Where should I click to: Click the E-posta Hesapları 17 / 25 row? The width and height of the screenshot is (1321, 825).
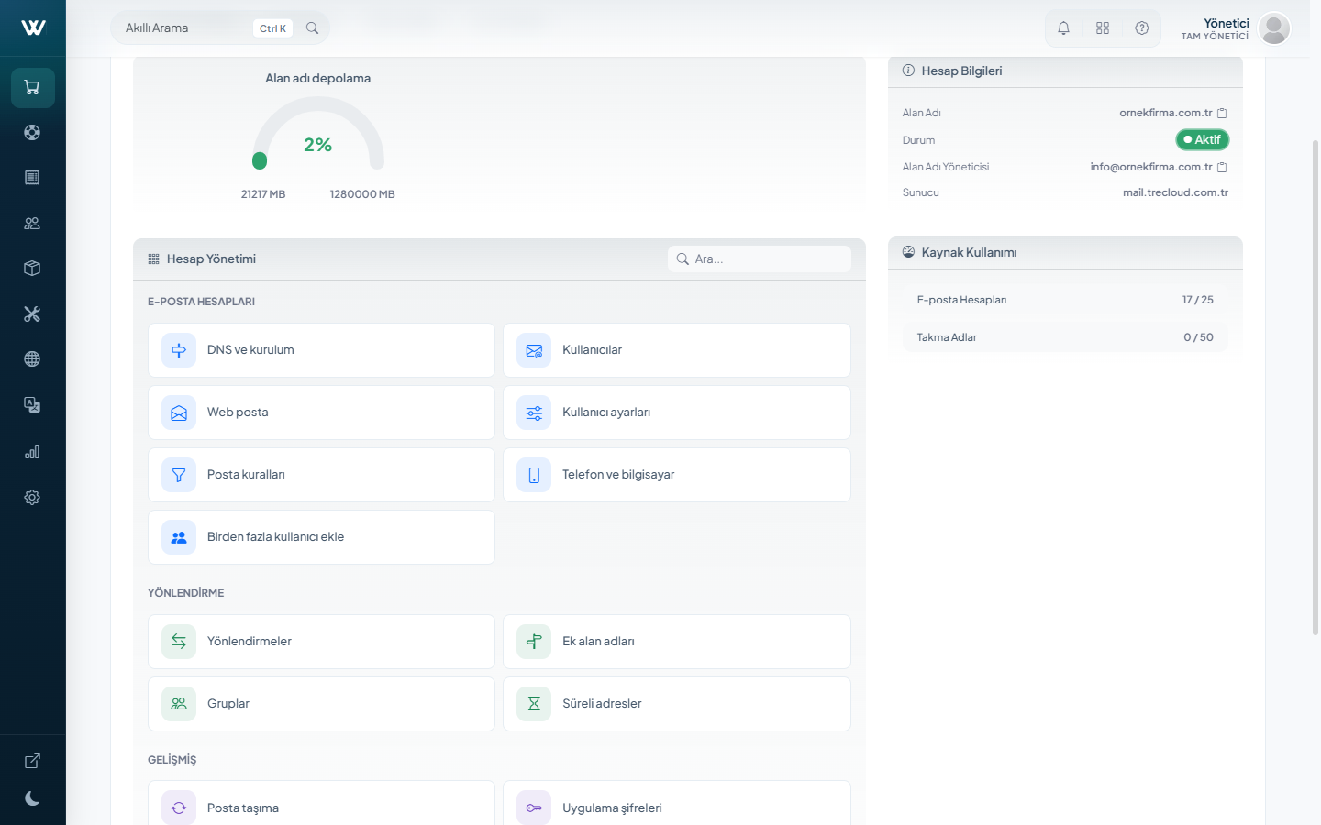tap(1065, 300)
